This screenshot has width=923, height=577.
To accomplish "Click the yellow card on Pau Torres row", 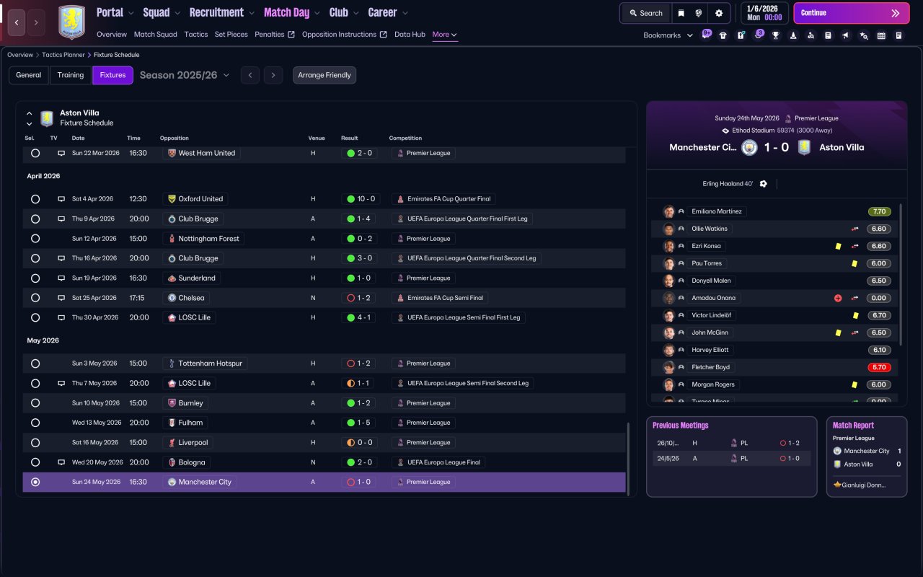I will pyautogui.click(x=854, y=263).
